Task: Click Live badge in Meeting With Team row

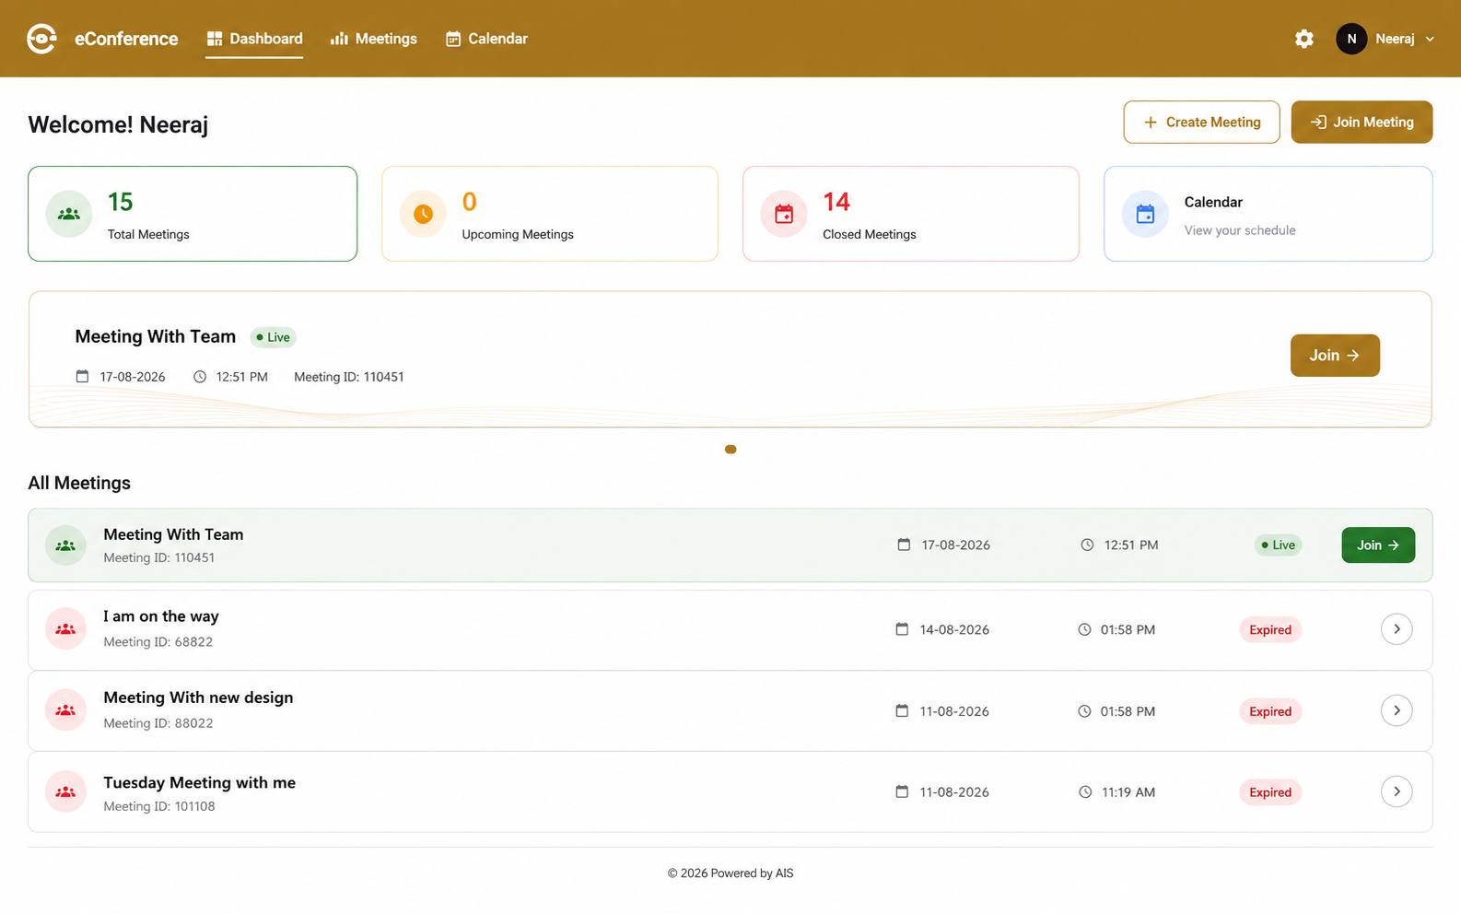Action: click(x=1279, y=545)
